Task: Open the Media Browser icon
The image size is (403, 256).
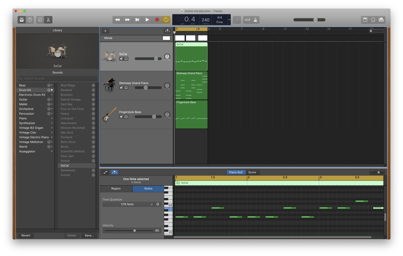Action: [x=381, y=20]
